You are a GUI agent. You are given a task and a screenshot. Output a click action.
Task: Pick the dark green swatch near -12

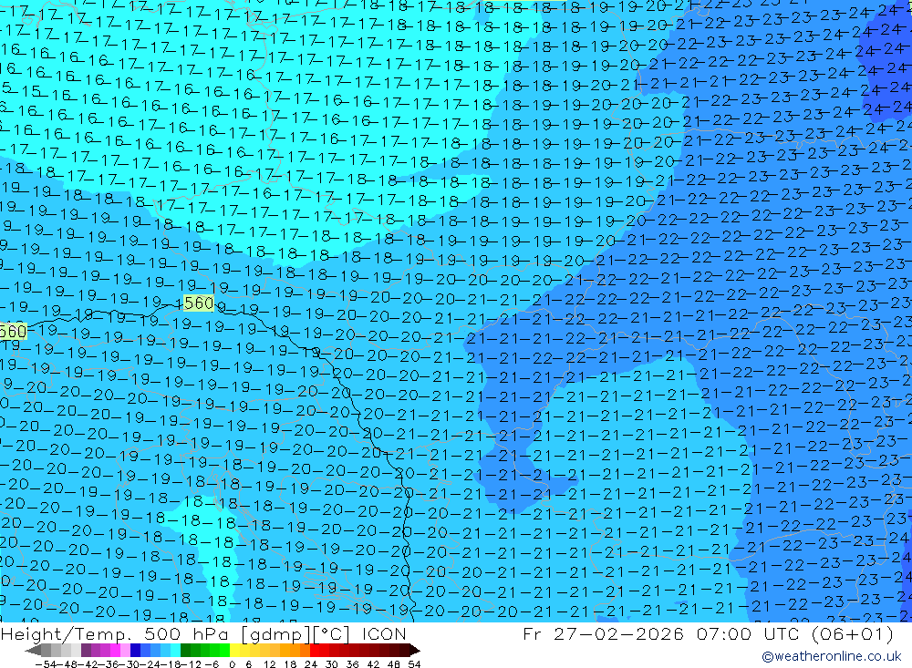pyautogui.click(x=185, y=651)
